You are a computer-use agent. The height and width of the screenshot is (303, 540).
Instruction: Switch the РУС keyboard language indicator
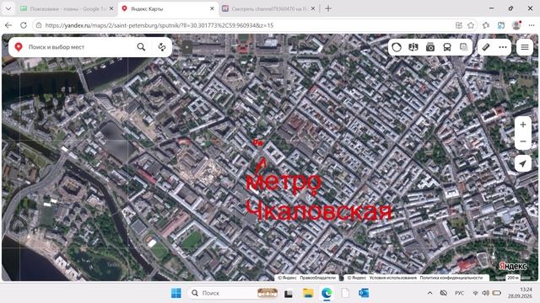coord(459,293)
